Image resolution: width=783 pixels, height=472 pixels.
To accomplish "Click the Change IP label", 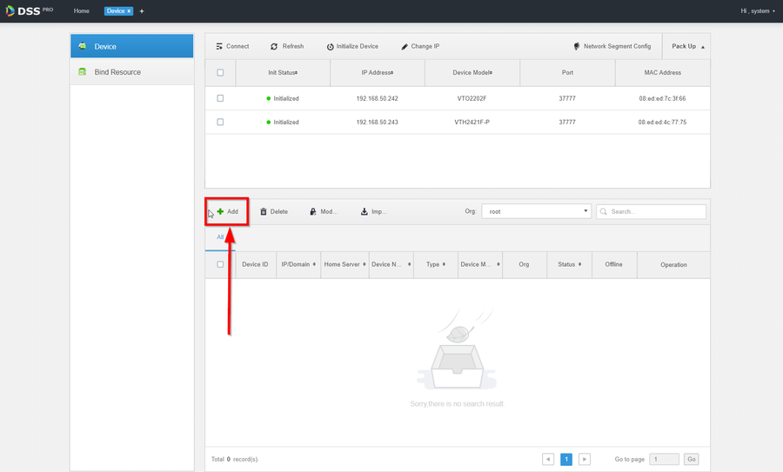I will click(x=425, y=46).
